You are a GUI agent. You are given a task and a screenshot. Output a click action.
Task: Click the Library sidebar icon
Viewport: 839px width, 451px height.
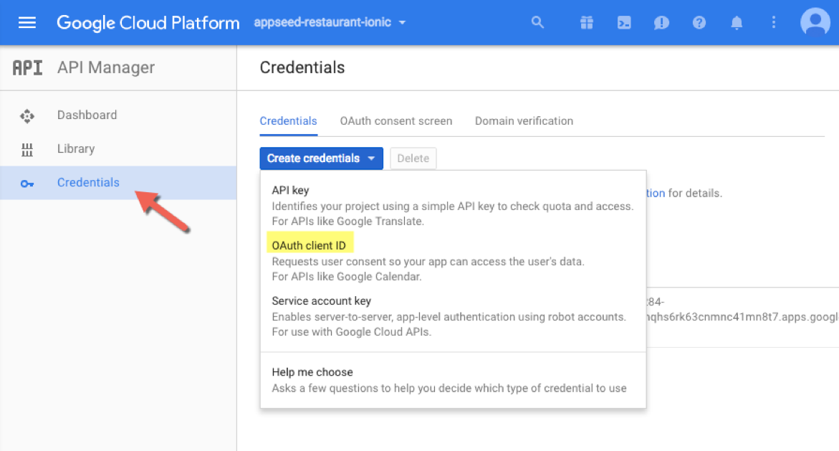pos(27,149)
